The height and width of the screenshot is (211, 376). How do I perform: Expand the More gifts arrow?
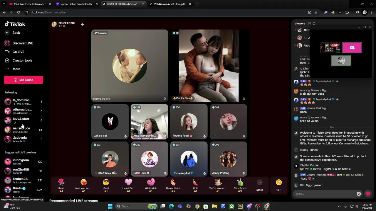(259, 182)
